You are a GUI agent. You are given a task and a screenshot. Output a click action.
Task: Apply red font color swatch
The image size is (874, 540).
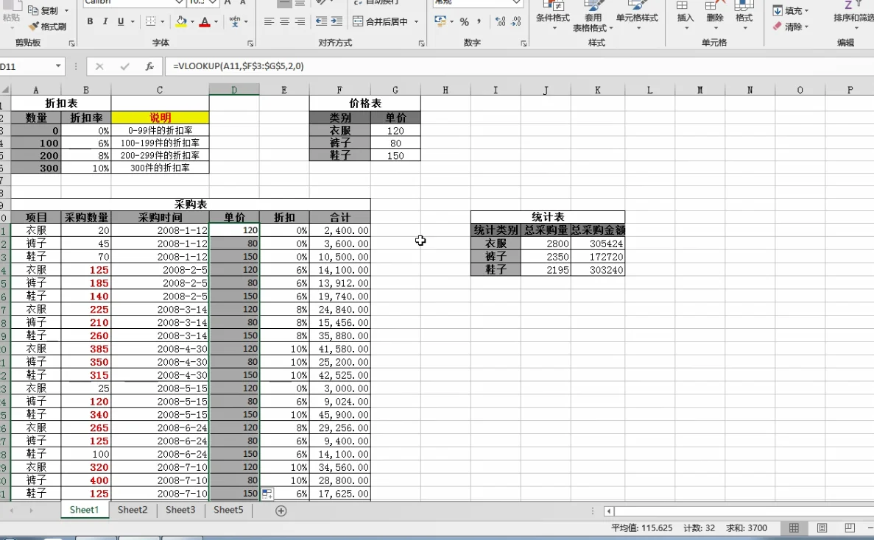coord(205,21)
